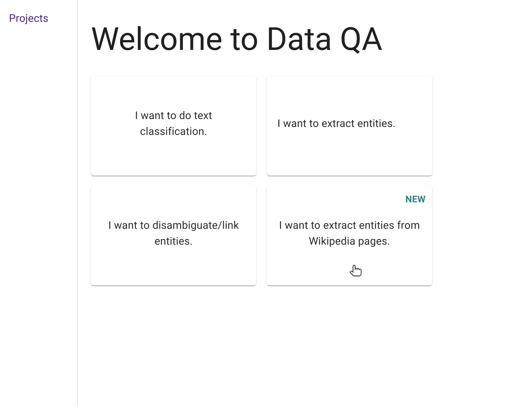Click the word 'entities.' under 'disambiguate/link'
Screen dimensions: 531x406
(x=173, y=241)
